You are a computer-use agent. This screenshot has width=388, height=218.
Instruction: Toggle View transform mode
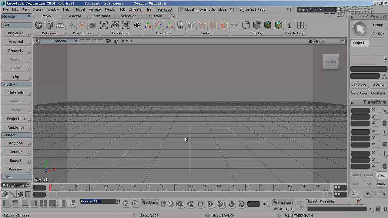click(x=381, y=175)
